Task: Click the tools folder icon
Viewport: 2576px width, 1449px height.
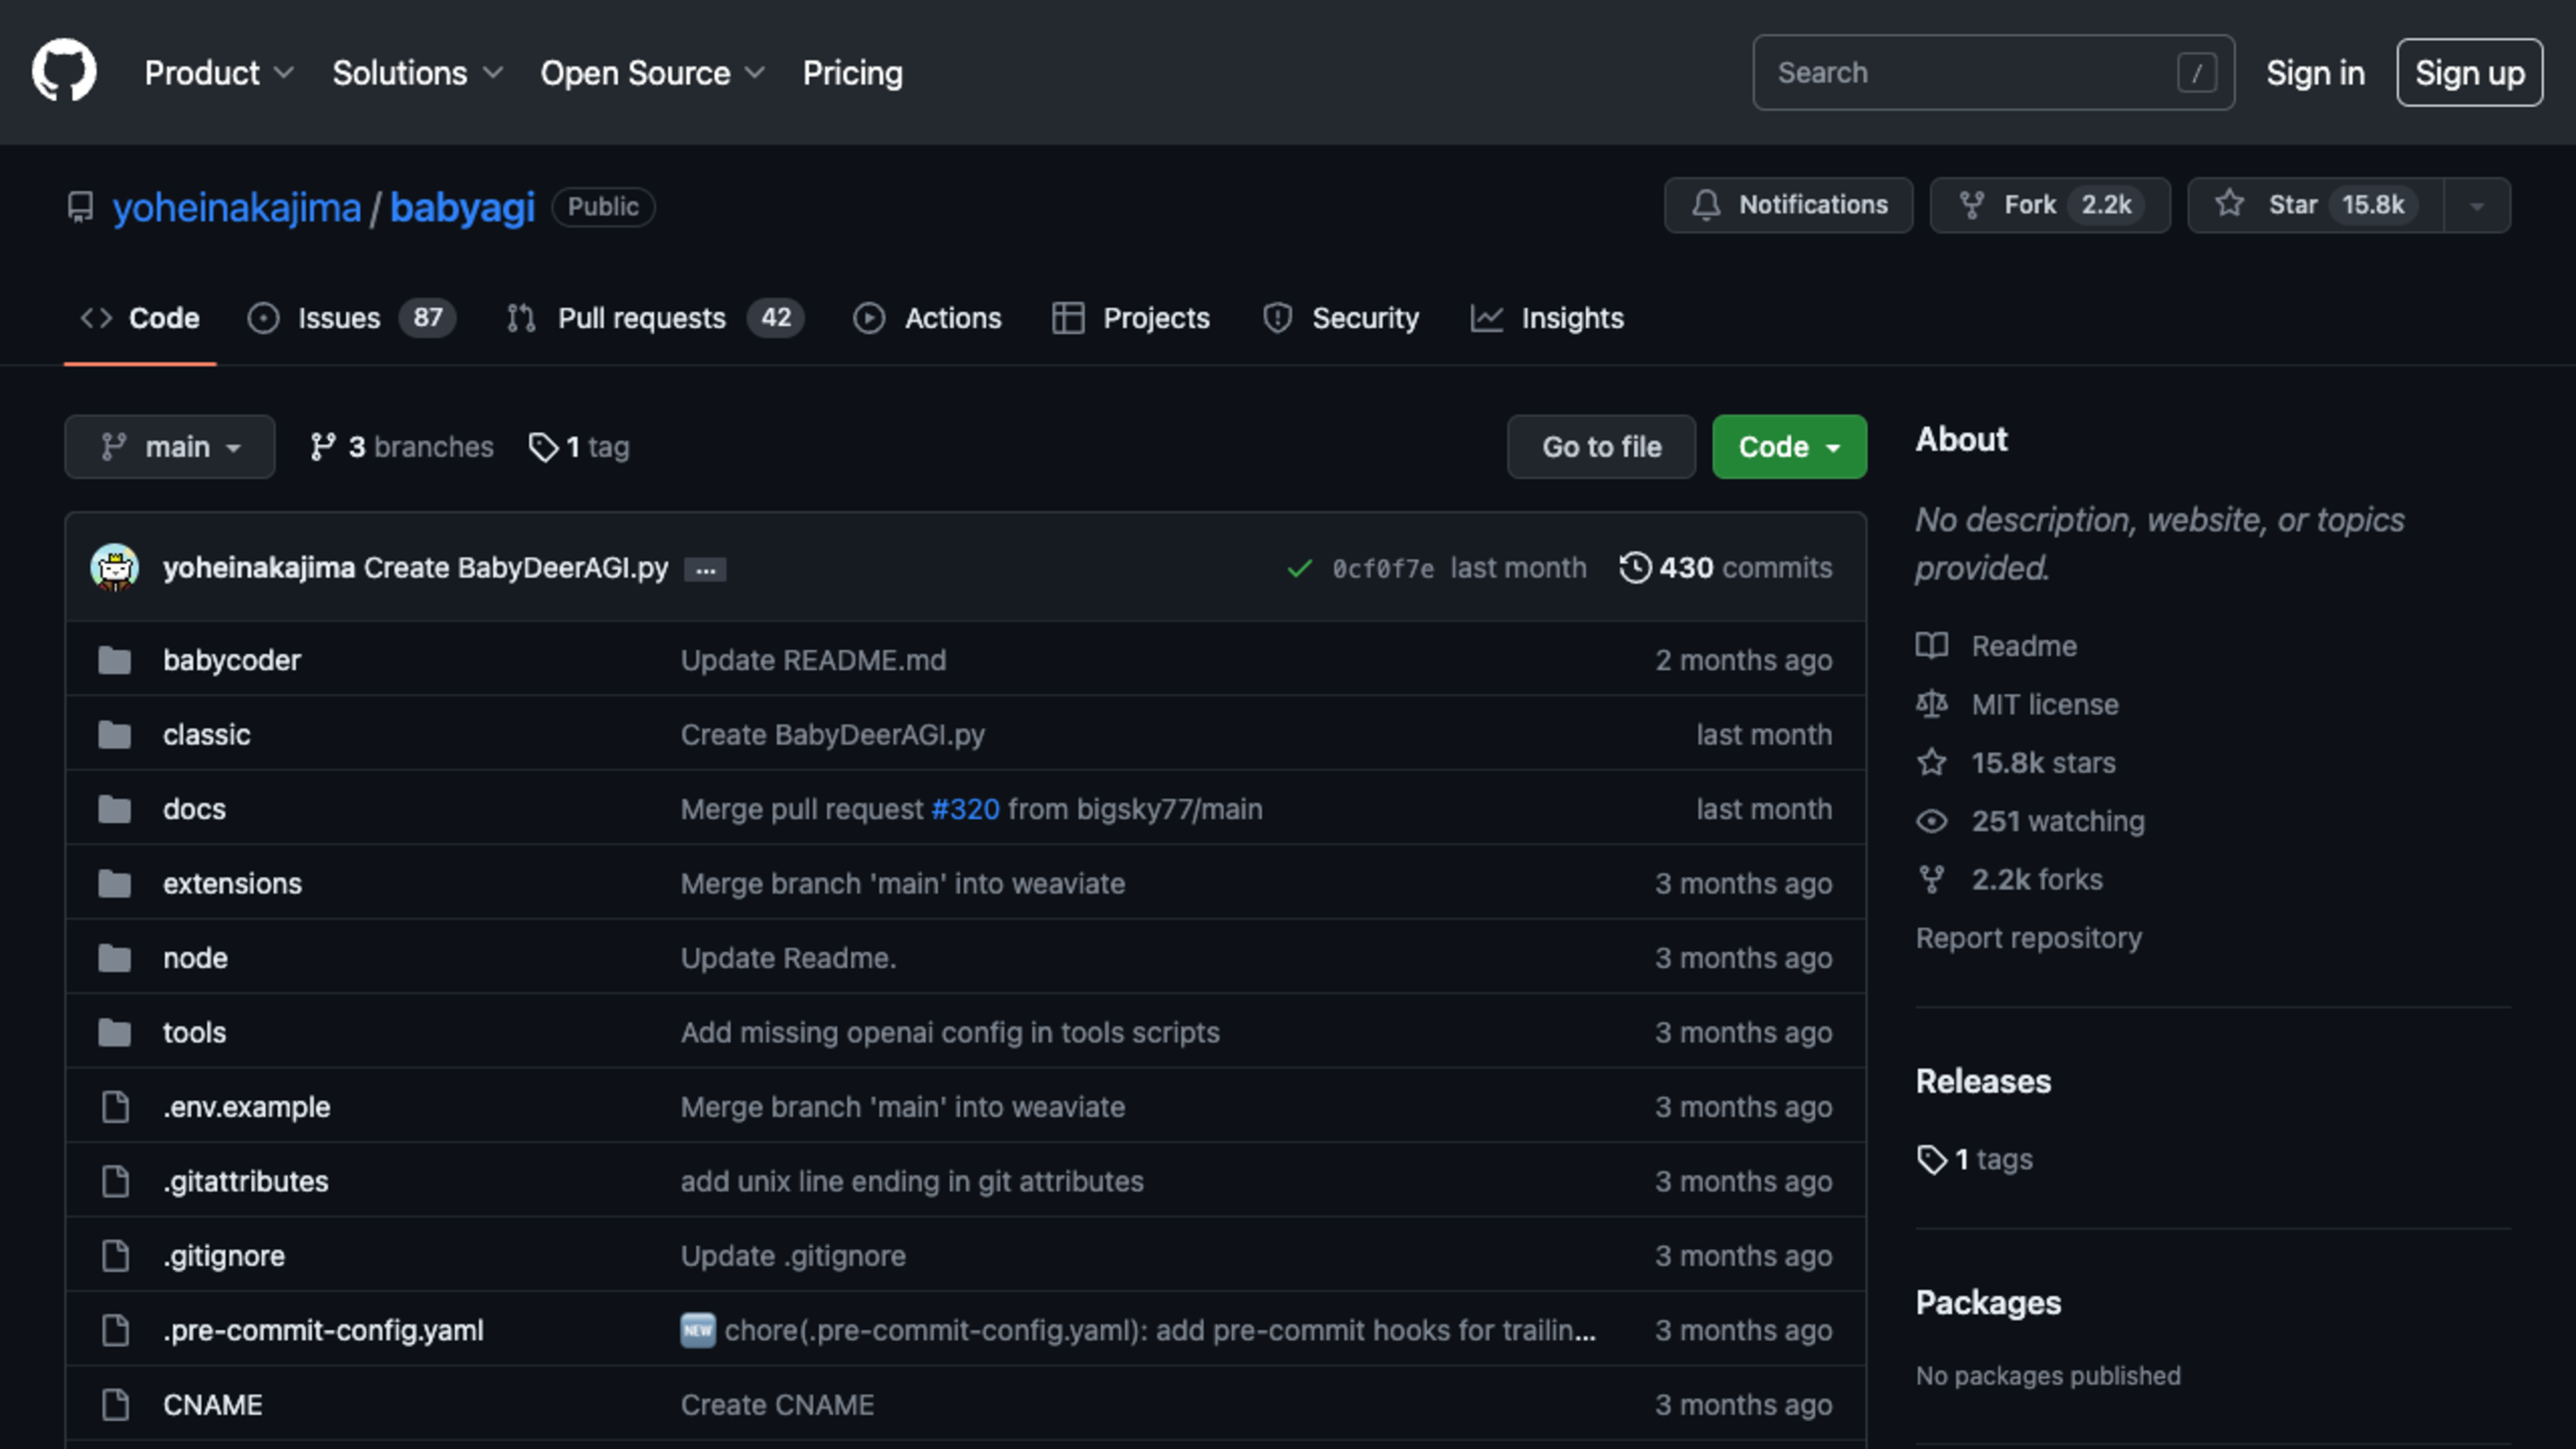Action: coord(115,1032)
